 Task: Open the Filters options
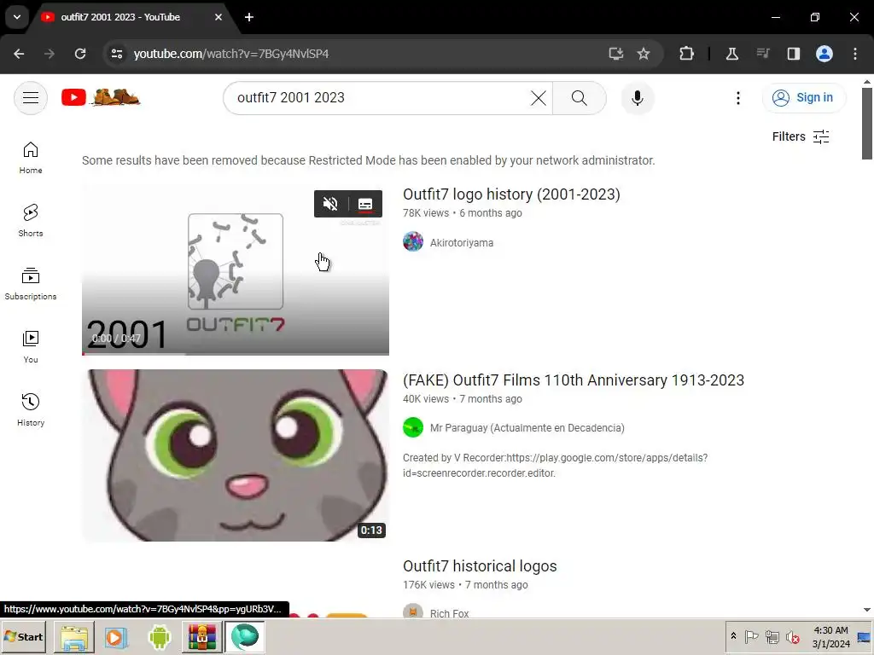[801, 136]
